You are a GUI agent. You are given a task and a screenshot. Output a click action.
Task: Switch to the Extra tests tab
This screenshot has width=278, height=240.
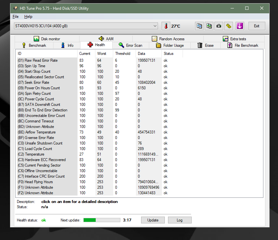click(x=234, y=39)
